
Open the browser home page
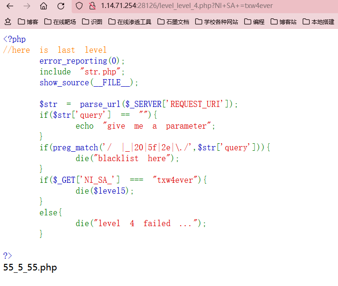tap(43, 6)
